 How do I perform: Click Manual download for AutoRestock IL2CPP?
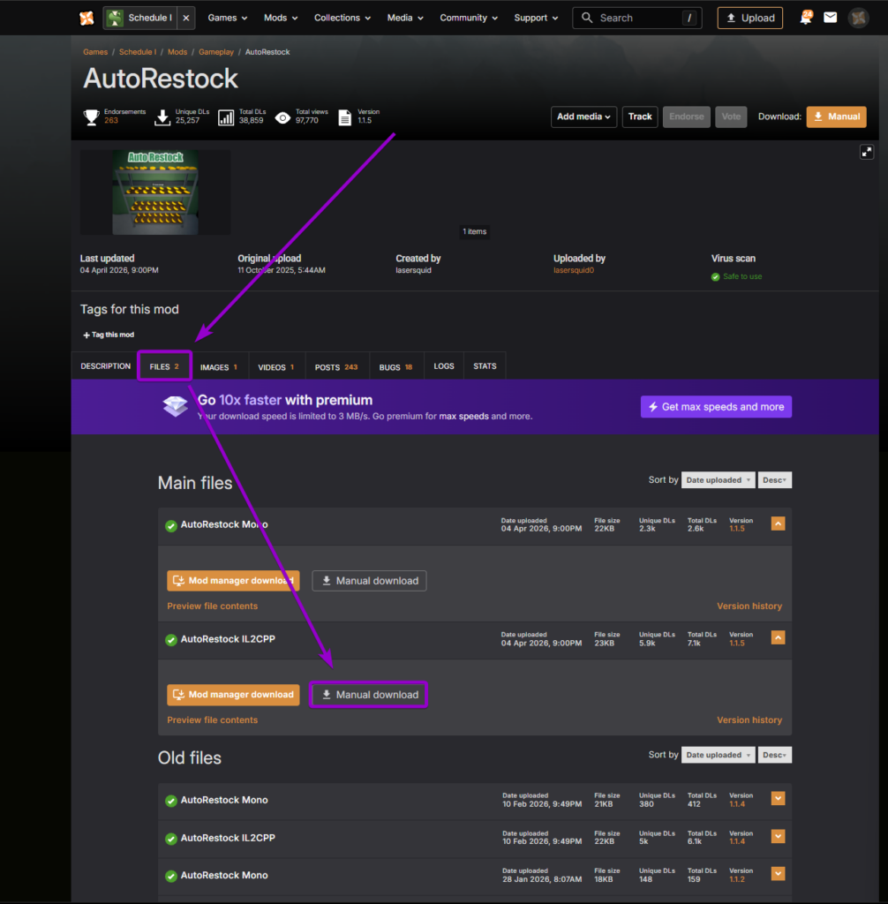369,695
